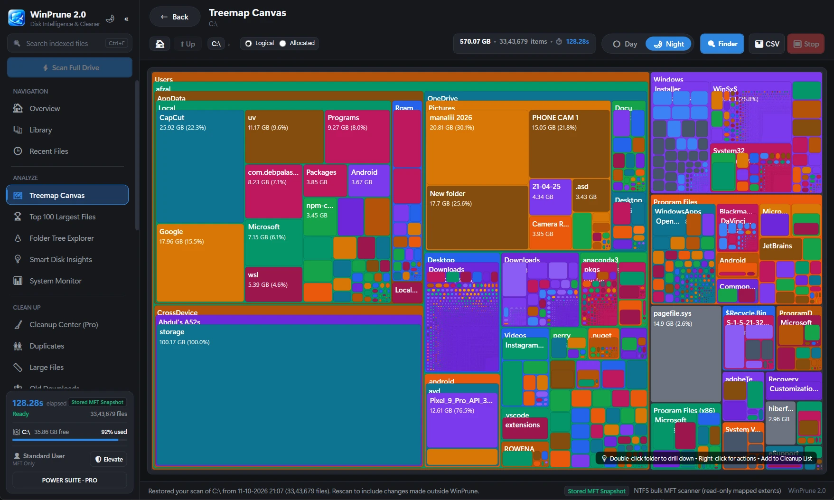Elevate user privileges

tap(109, 459)
